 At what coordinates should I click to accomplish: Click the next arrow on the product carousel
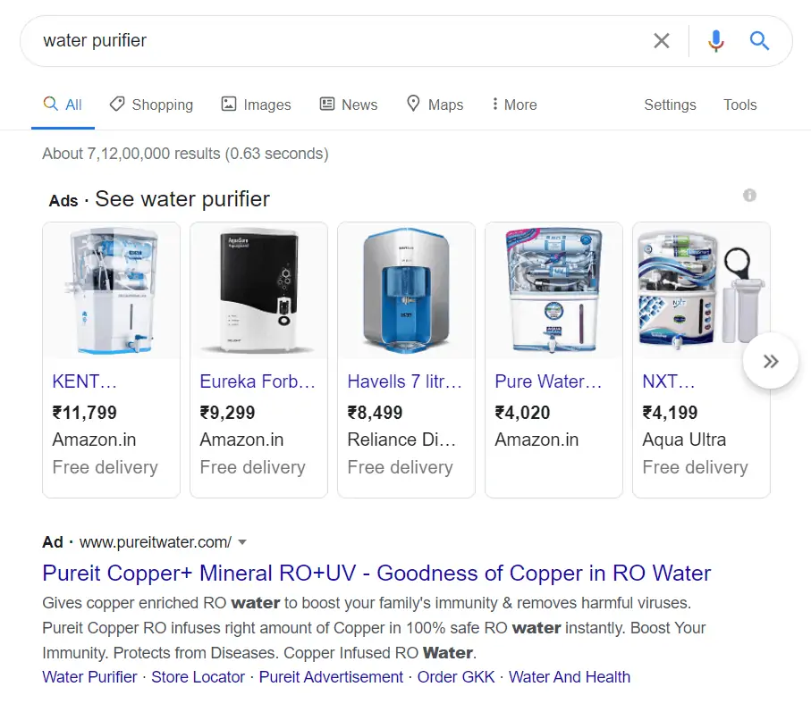coord(770,361)
